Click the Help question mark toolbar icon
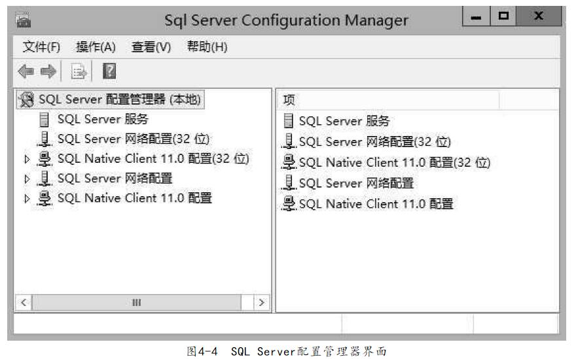576x359 pixels. (x=109, y=72)
